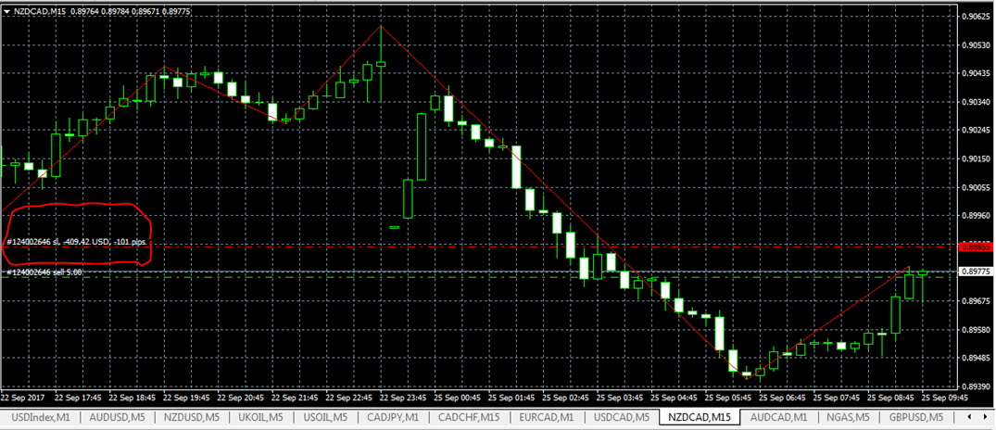Open the NGAS,M5 chart tab

tap(849, 417)
